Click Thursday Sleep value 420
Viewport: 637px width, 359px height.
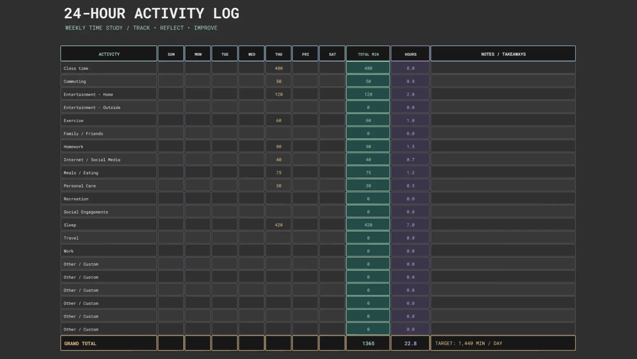pyautogui.click(x=278, y=225)
